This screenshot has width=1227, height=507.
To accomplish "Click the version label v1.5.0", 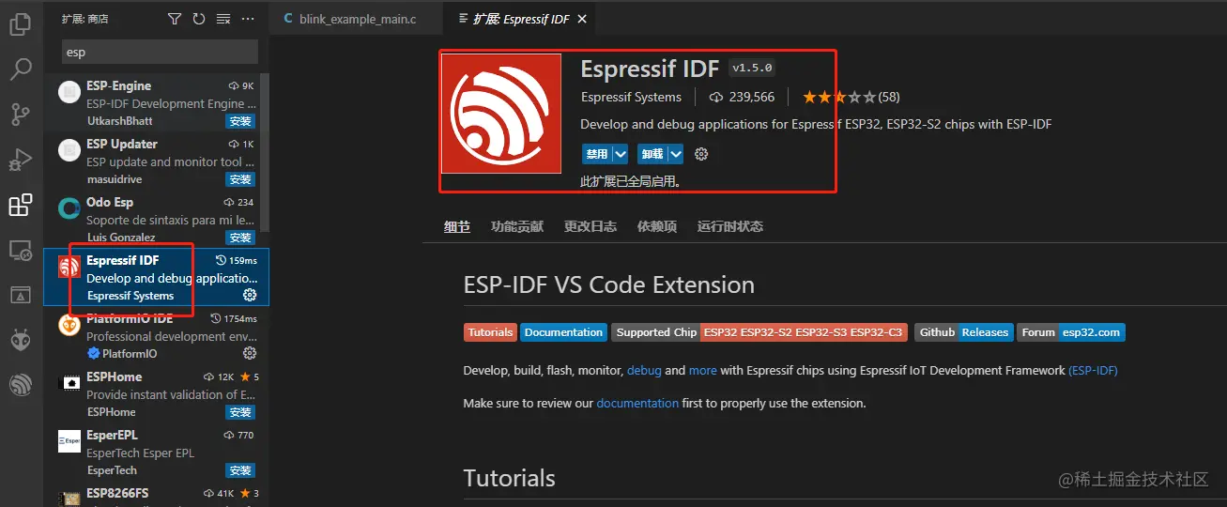I will [x=752, y=69].
